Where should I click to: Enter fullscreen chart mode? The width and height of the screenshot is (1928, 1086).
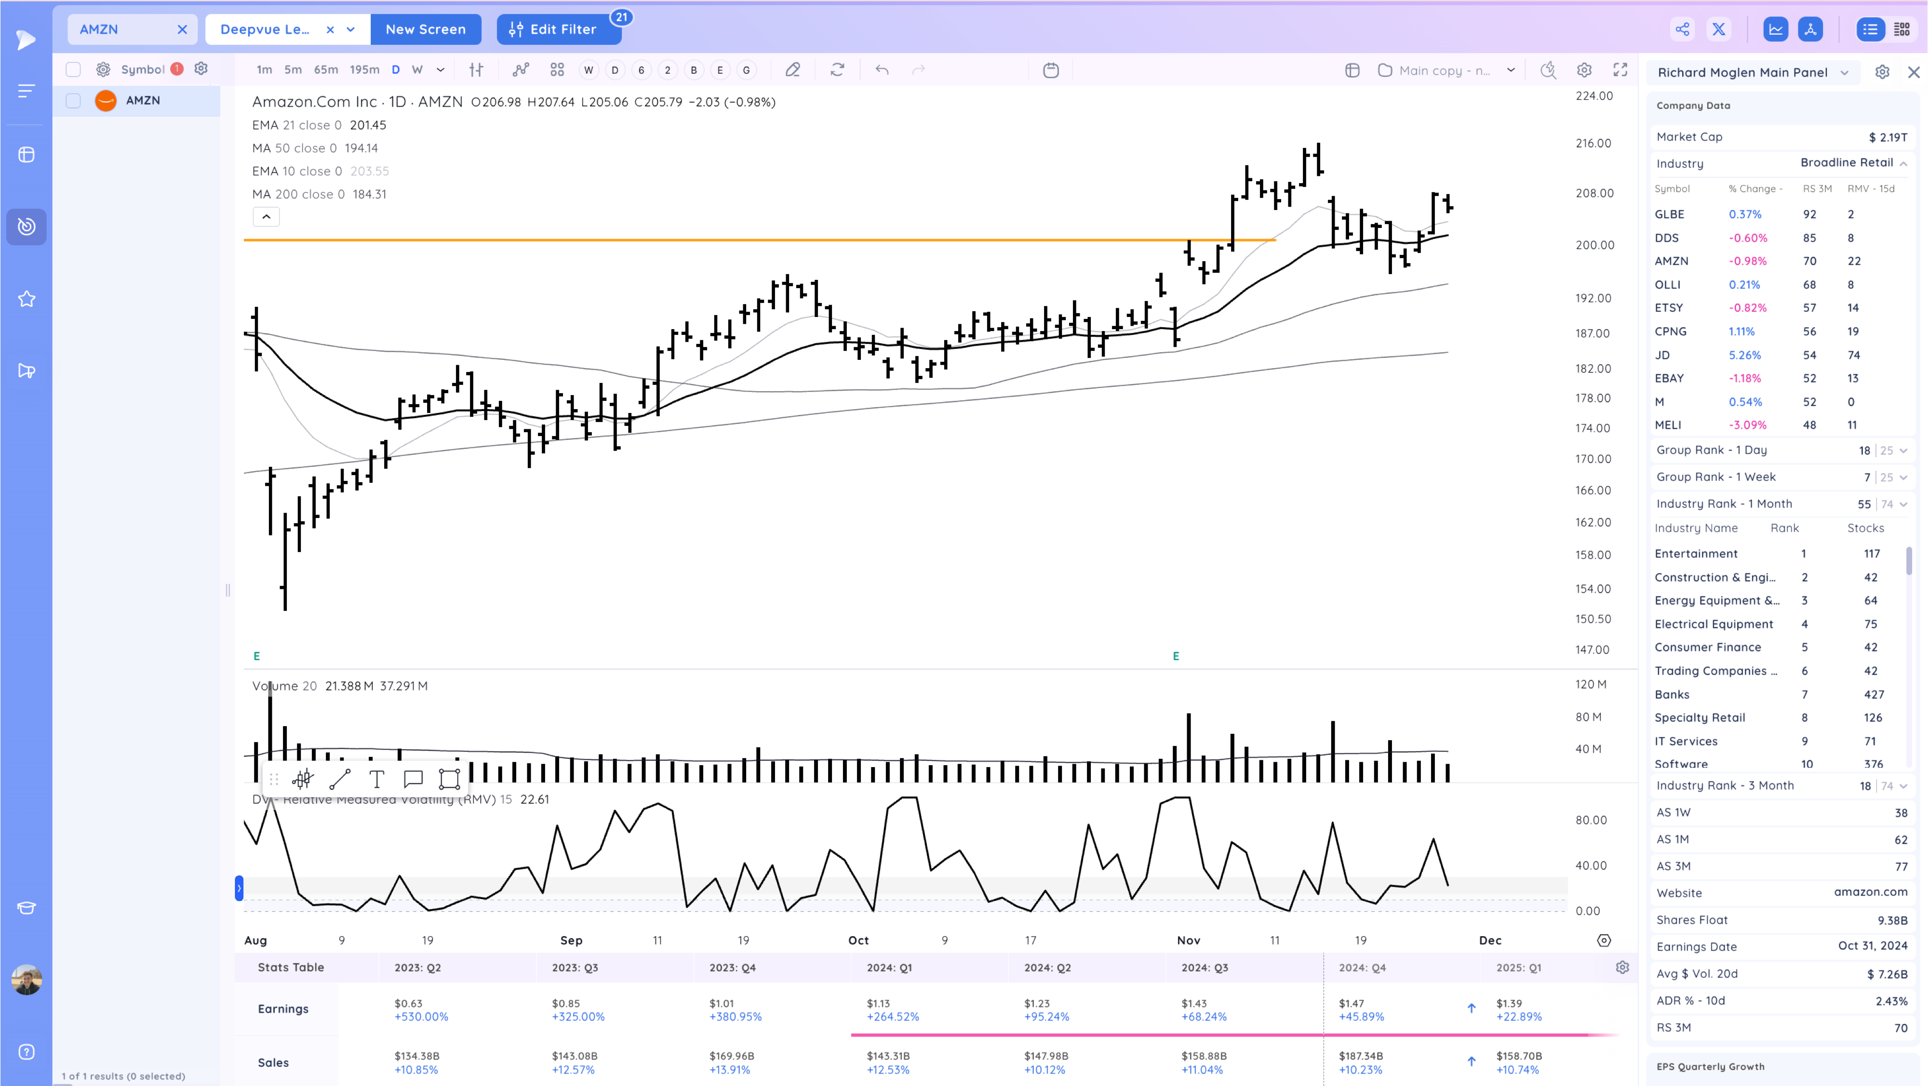(x=1620, y=69)
